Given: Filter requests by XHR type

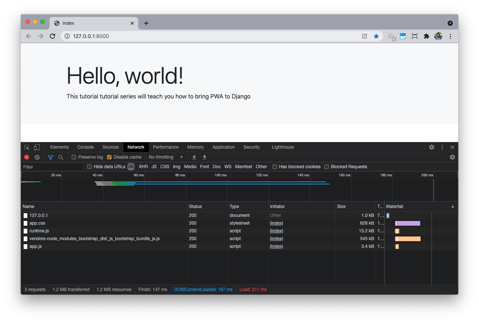Looking at the screenshot, I should pos(143,167).
